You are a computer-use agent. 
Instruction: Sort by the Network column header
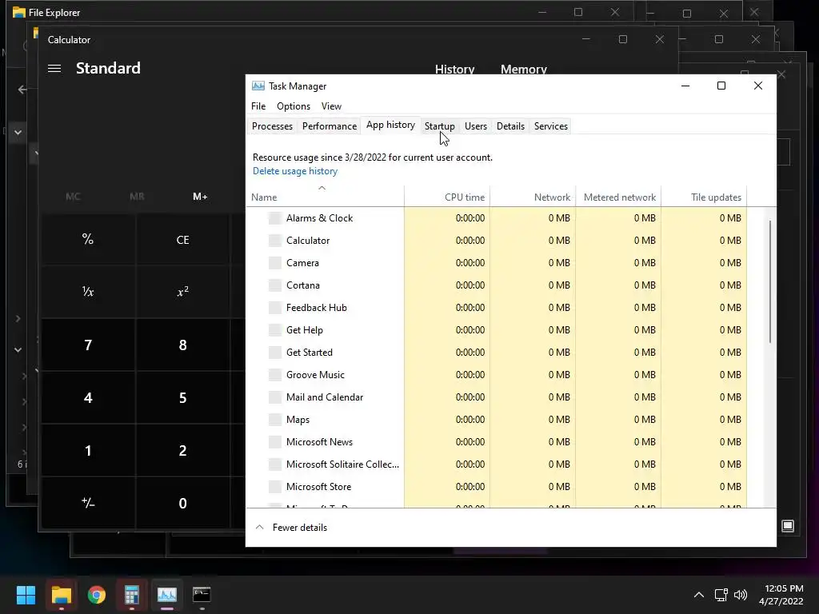533,197
